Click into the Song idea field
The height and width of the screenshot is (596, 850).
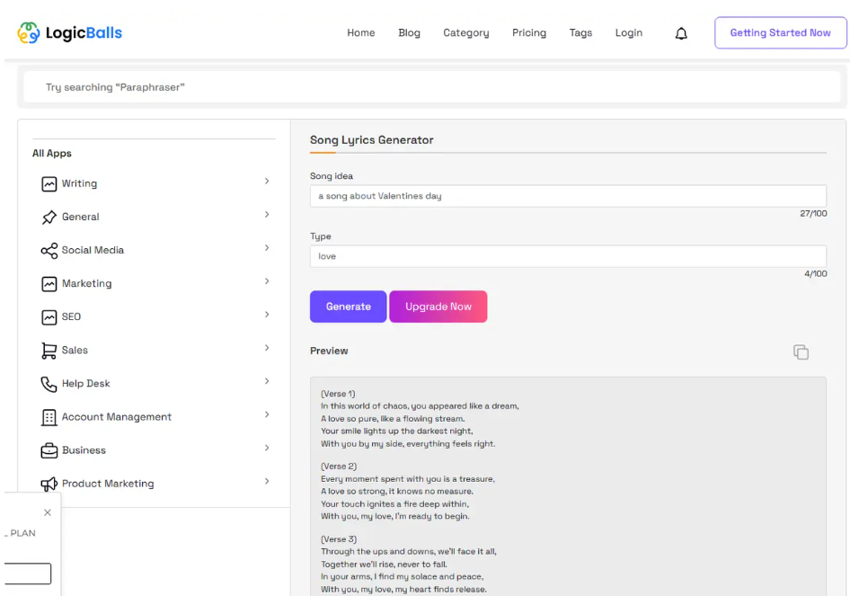tap(568, 196)
